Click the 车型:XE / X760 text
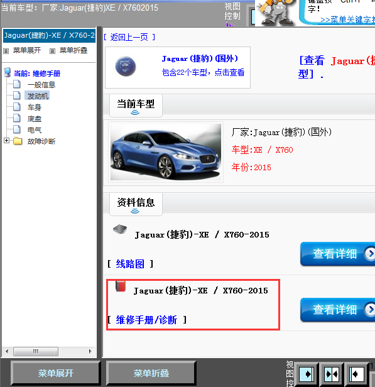 coord(262,150)
